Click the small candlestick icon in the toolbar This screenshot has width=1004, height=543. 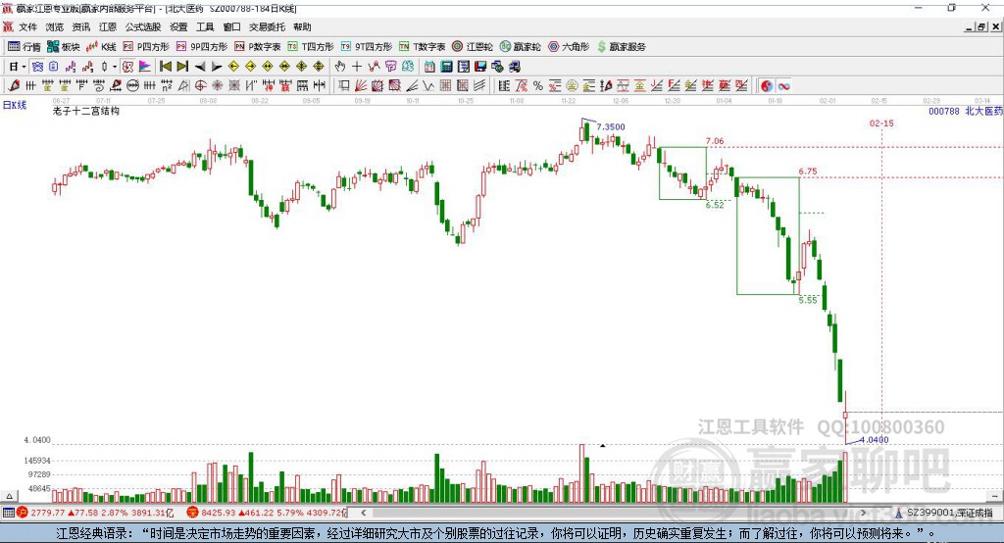[104, 67]
